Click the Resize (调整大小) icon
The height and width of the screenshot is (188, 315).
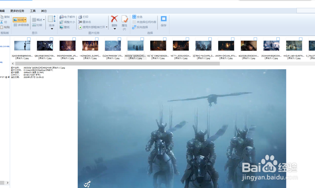tap(61, 22)
